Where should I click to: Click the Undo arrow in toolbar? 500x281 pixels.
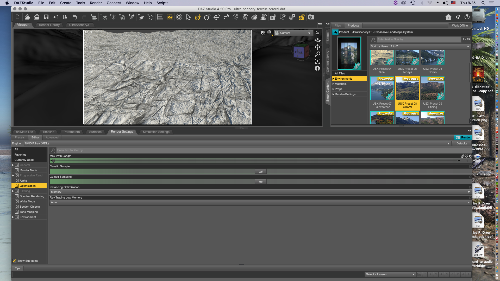coord(75,17)
